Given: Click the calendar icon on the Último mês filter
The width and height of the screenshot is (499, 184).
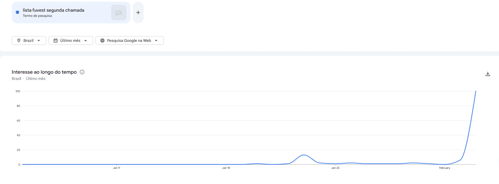Looking at the screenshot, I should (56, 40).
